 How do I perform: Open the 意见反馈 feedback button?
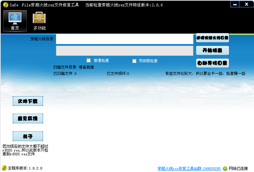coord(28,118)
